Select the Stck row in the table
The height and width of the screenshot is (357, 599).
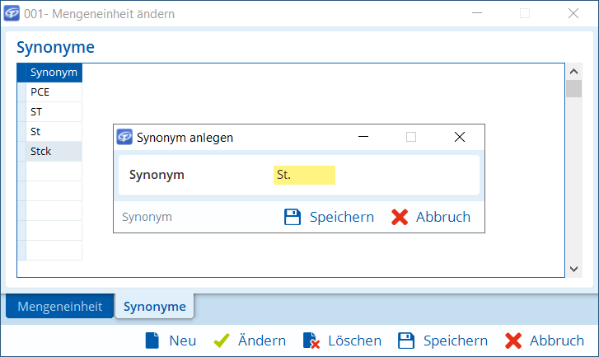(54, 152)
